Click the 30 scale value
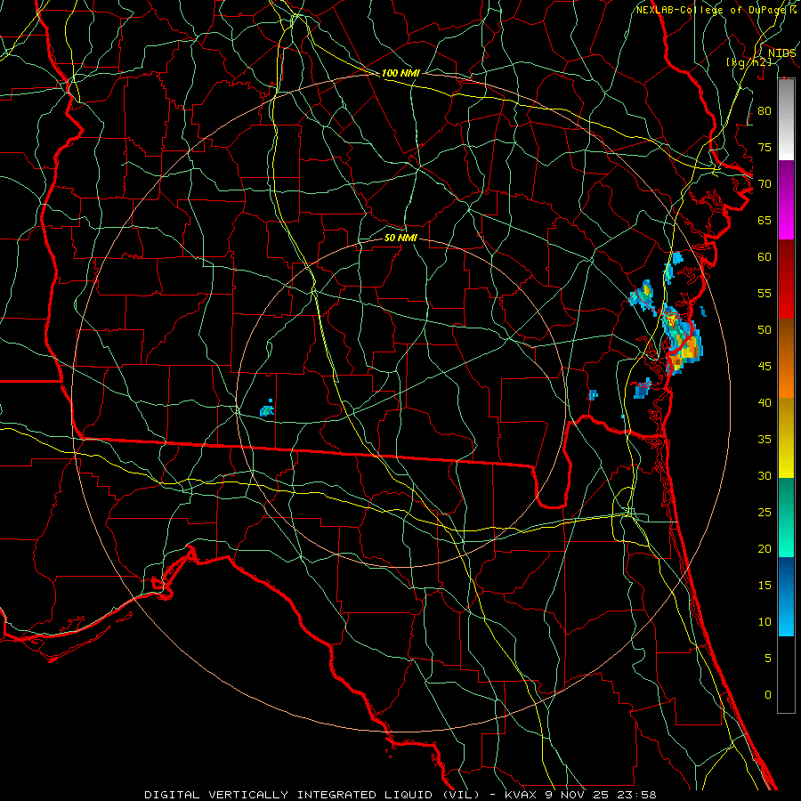This screenshot has height=801, width=801. pyautogui.click(x=765, y=476)
